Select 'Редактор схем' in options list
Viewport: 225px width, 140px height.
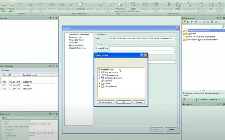click(75, 37)
